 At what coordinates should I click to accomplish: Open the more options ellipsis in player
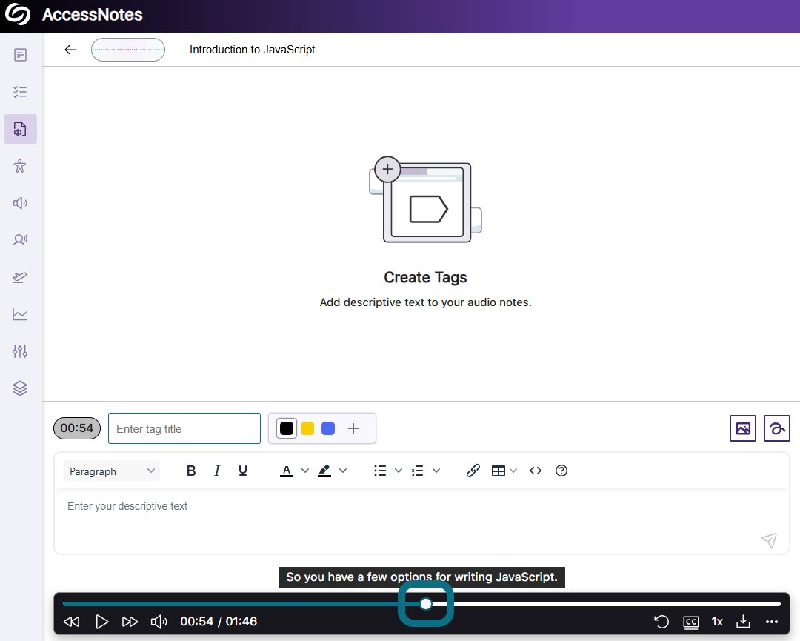tap(772, 622)
